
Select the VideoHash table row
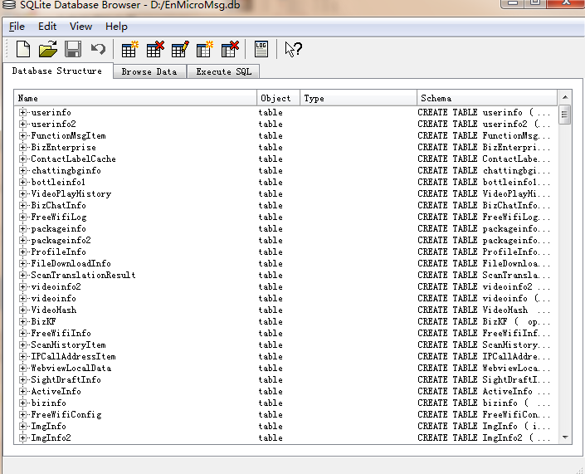285,310
